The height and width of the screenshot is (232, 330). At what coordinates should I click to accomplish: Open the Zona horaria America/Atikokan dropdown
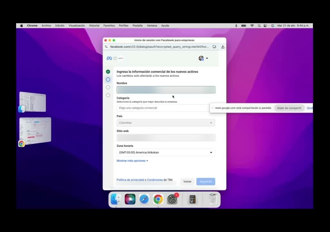point(166,152)
